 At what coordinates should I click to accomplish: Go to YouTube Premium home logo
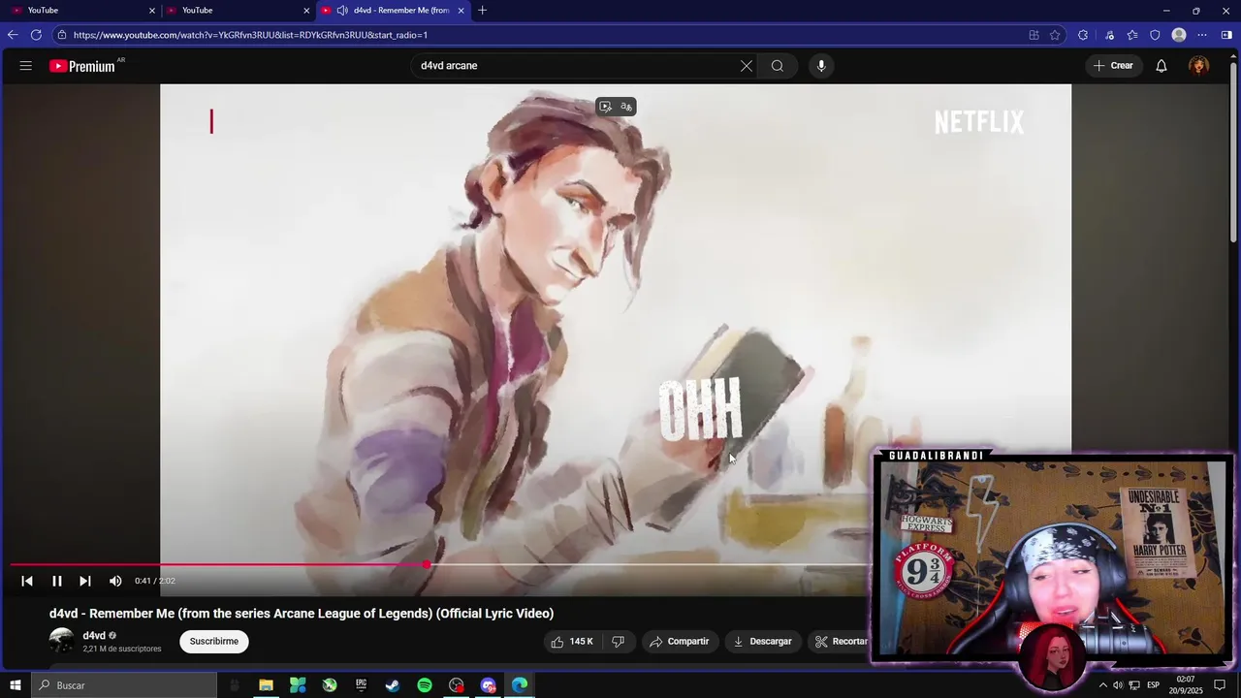click(x=83, y=66)
